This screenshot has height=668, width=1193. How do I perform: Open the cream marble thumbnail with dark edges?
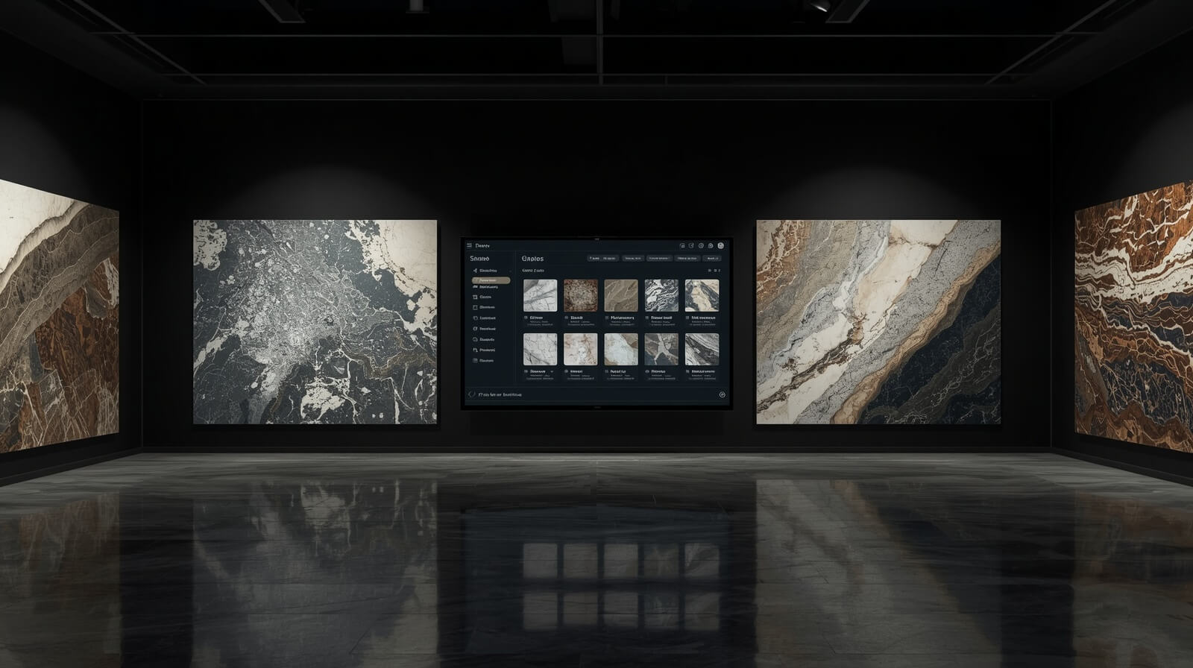tap(702, 295)
